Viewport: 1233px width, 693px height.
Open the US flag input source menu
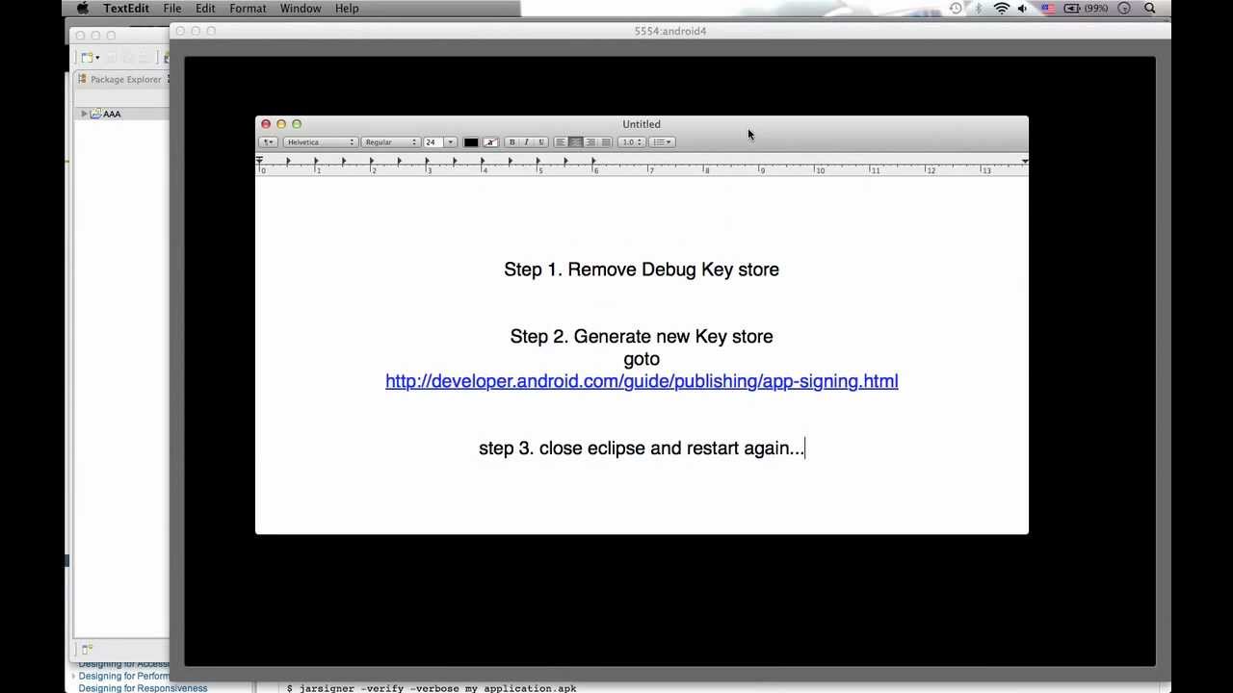pos(1047,9)
